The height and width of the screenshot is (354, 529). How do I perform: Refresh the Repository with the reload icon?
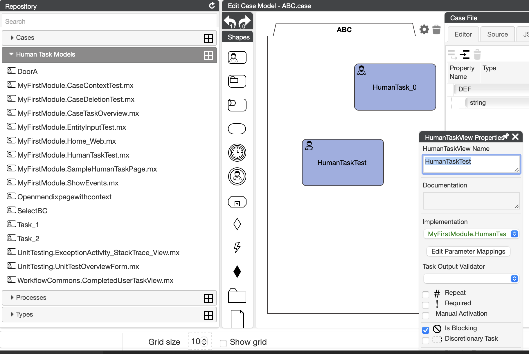coord(212,6)
